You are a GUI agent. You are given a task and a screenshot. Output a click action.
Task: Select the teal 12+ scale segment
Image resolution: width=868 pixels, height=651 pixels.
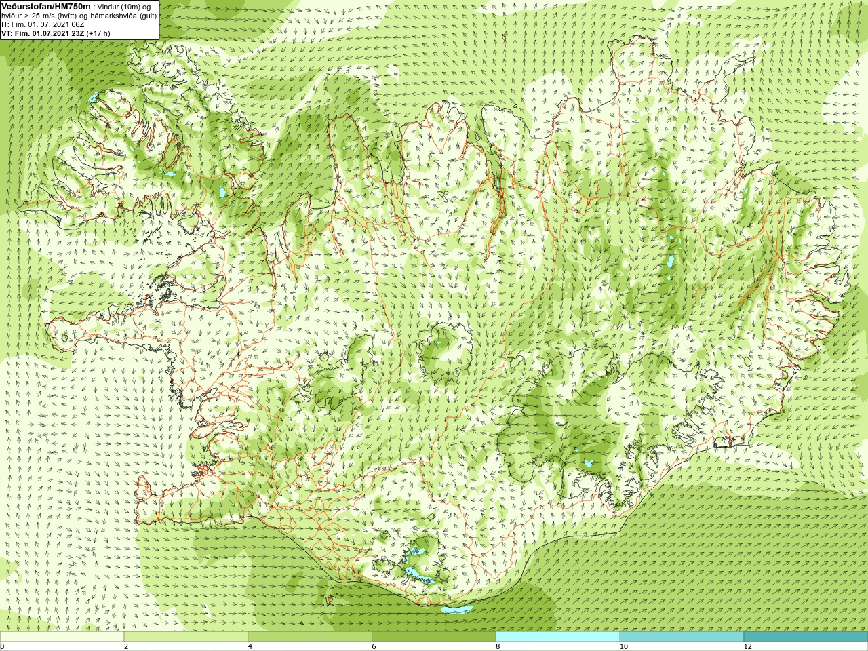pyautogui.click(x=806, y=637)
